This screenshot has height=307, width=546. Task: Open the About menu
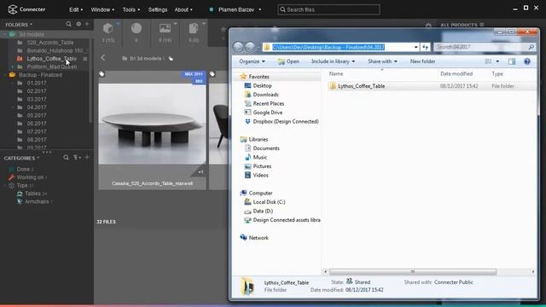coord(183,9)
